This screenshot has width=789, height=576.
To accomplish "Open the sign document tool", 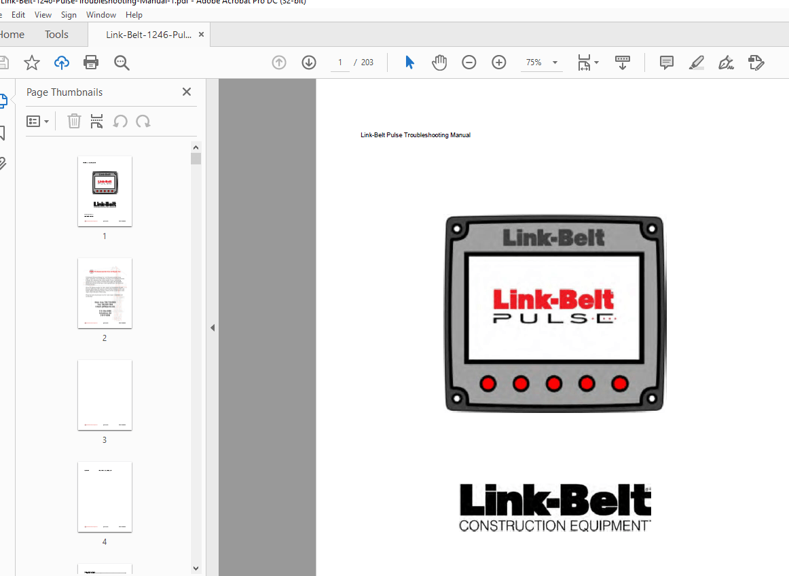I will tap(726, 62).
